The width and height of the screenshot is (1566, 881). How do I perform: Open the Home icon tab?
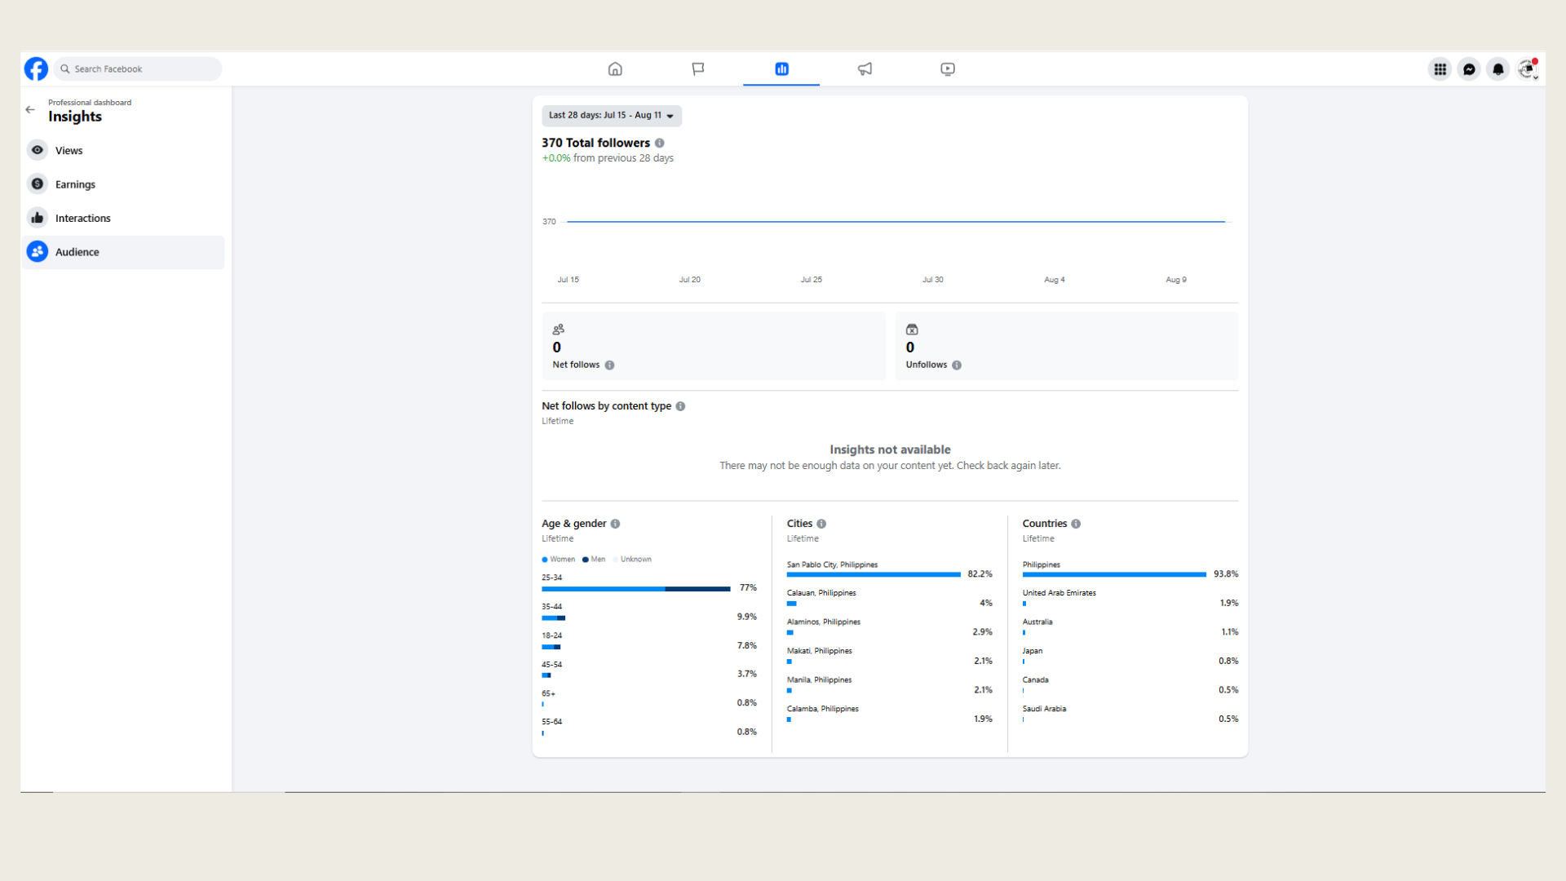click(615, 69)
